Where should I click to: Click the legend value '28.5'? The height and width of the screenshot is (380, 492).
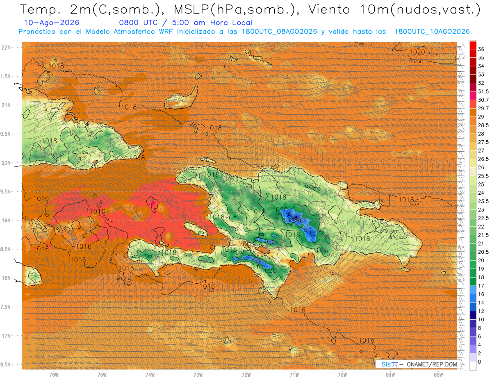coord(483,125)
